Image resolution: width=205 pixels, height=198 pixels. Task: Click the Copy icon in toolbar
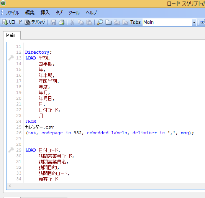tap(81, 22)
